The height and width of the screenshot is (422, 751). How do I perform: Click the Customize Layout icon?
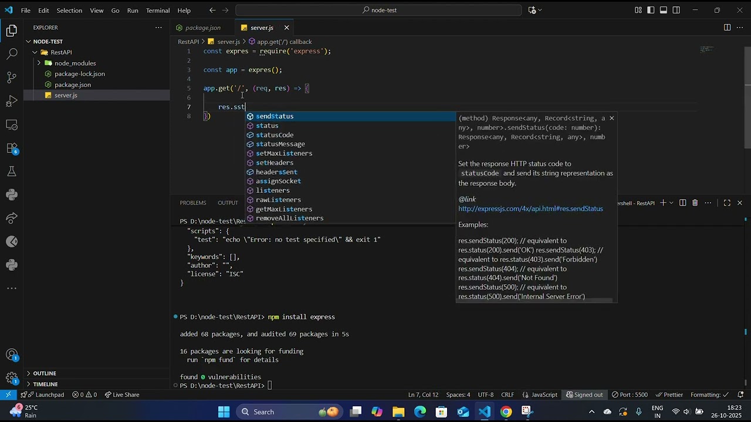tap(638, 10)
